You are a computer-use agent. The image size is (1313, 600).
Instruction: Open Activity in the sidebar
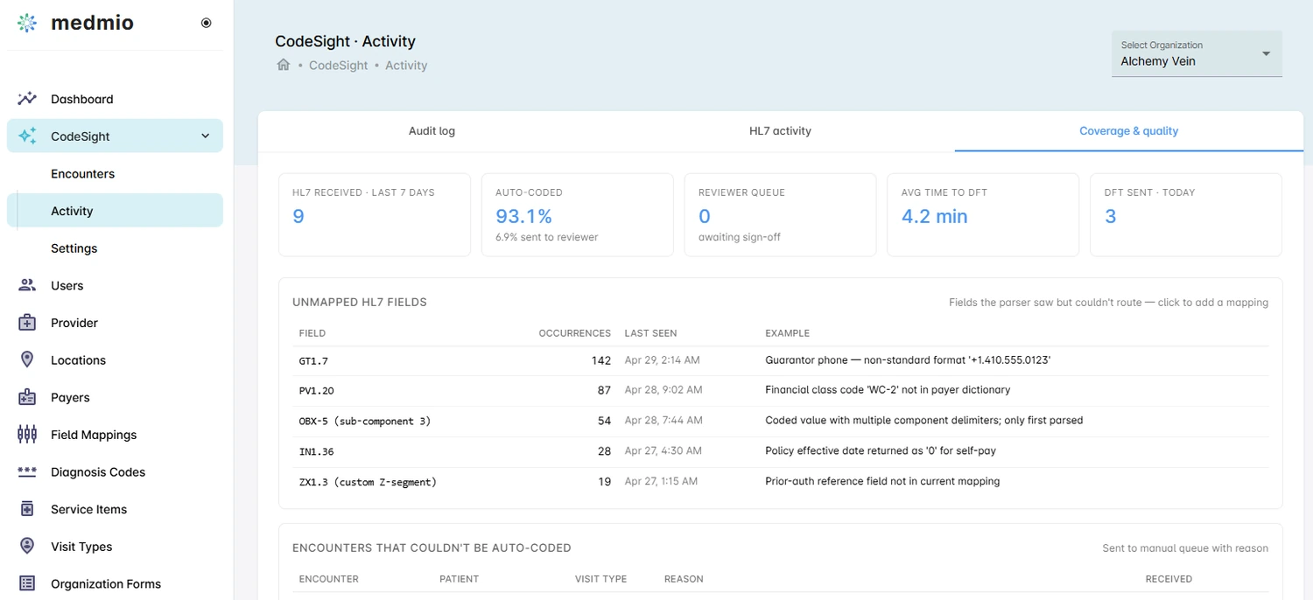[x=115, y=211]
